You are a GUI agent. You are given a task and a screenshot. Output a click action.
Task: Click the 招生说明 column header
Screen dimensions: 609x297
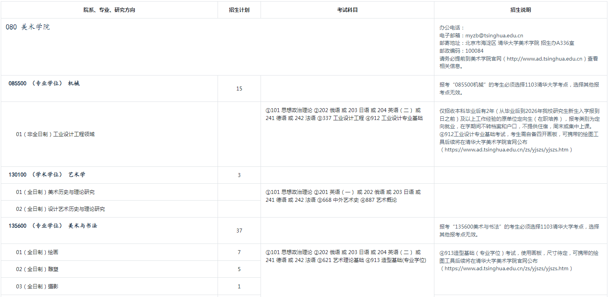tap(520, 10)
